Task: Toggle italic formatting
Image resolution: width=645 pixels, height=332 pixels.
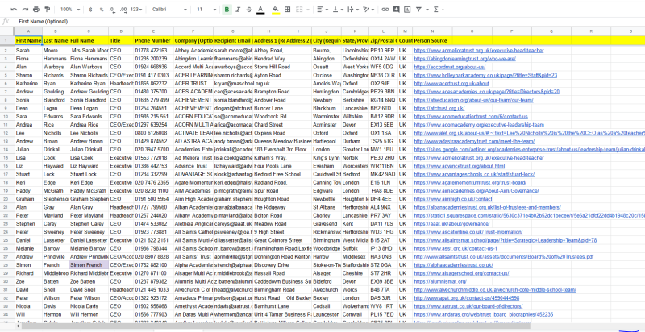Action: (238, 10)
